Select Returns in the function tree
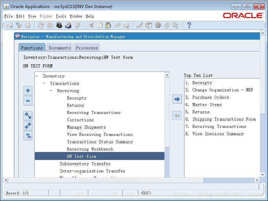The height and width of the screenshot is (201, 268). [x=75, y=105]
